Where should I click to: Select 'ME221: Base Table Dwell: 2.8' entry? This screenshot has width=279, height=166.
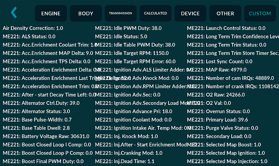(36, 128)
